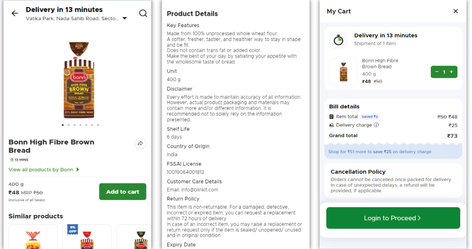This screenshot has width=472, height=249.
Task: Select last image carousel dot
Action: (98, 125)
